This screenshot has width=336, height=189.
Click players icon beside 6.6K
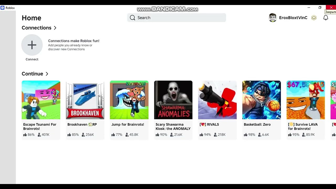pyautogui.click(x=260, y=135)
